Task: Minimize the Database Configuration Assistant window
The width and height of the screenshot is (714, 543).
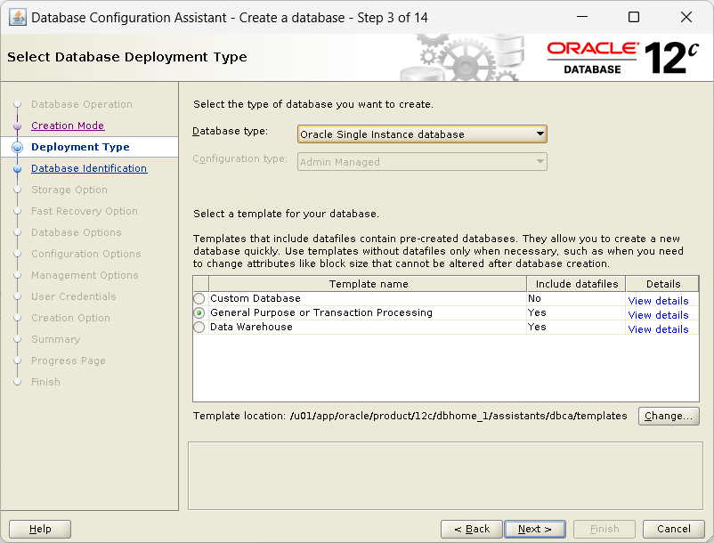Action: click(582, 17)
